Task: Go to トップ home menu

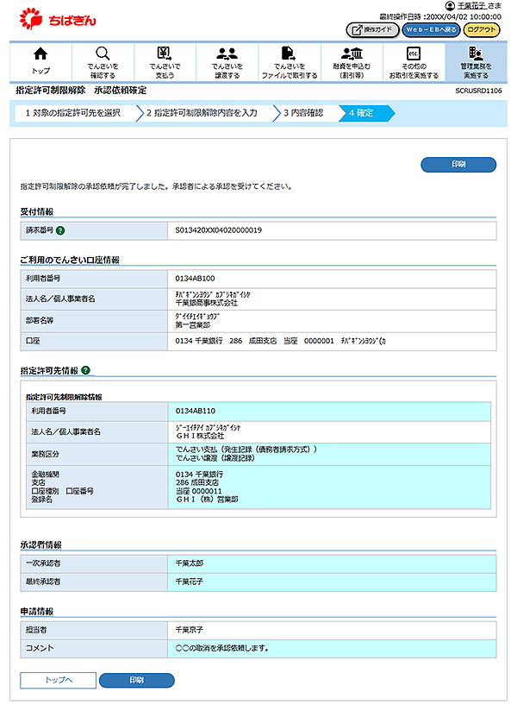Action: (x=40, y=61)
